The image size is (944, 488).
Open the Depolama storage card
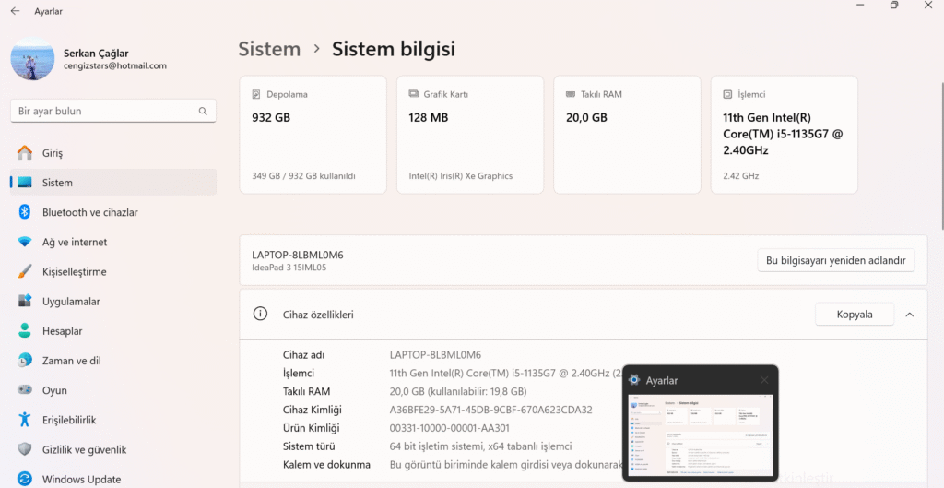pyautogui.click(x=313, y=135)
